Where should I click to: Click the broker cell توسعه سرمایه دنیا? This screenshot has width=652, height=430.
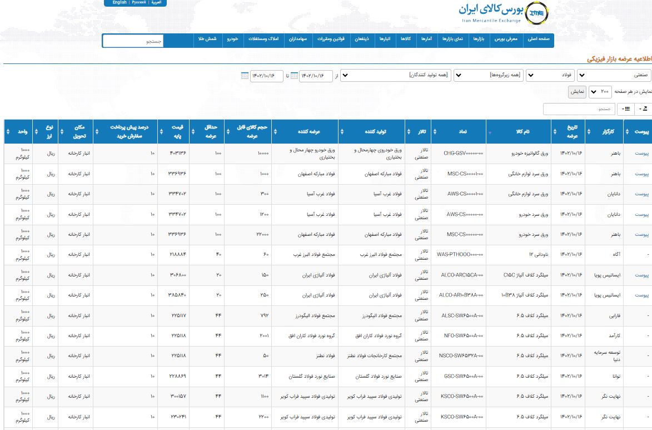pyautogui.click(x=608, y=356)
